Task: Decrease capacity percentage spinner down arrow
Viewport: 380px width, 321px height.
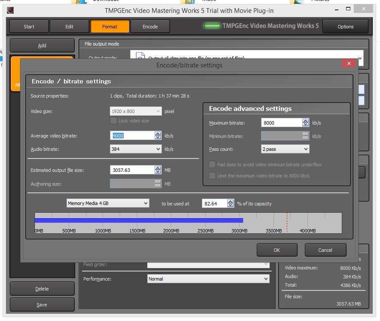Action: coord(230,205)
